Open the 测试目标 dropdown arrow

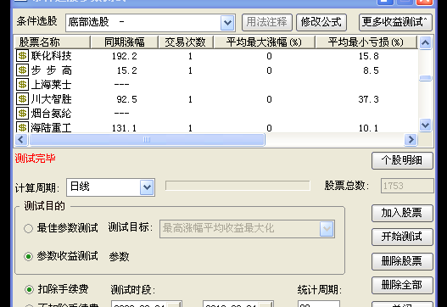[327, 229]
